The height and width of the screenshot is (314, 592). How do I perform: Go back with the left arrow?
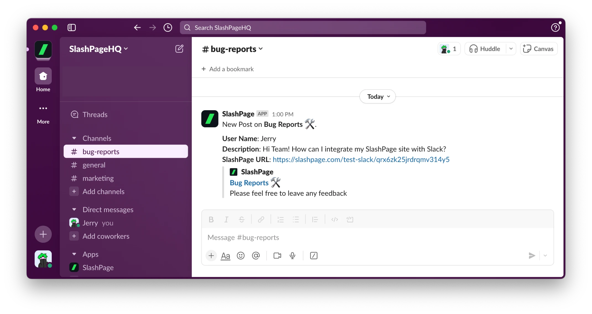[x=137, y=27]
